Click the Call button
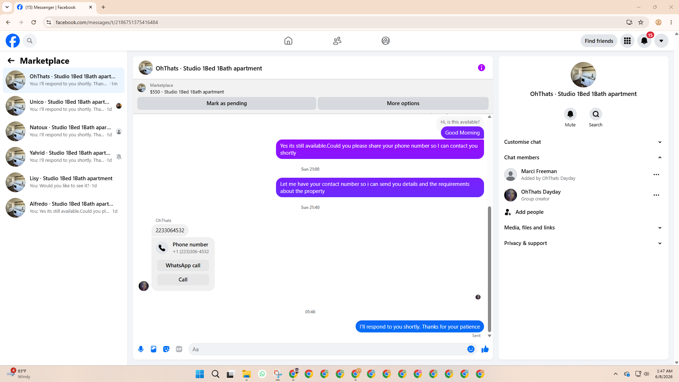This screenshot has height=382, width=679. coord(183,280)
